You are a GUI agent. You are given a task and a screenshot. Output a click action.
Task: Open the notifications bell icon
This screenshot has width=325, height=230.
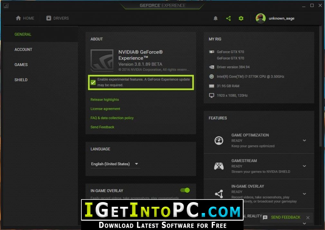(216, 18)
